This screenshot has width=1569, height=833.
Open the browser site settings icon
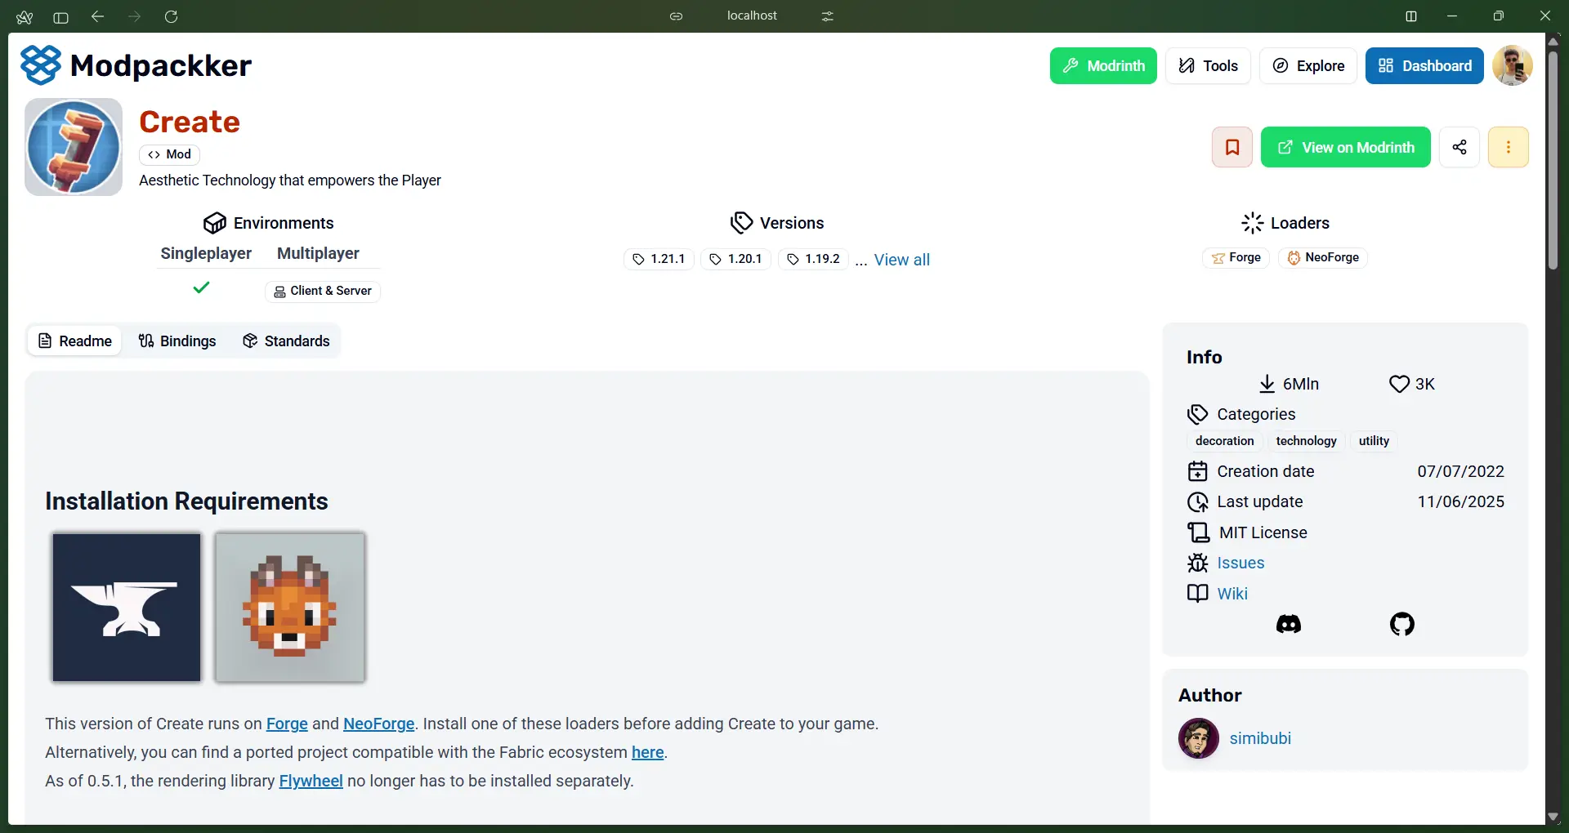click(828, 16)
